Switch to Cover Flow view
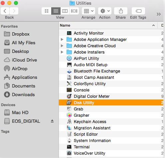The width and height of the screenshot is (165, 158). tap(74, 11)
